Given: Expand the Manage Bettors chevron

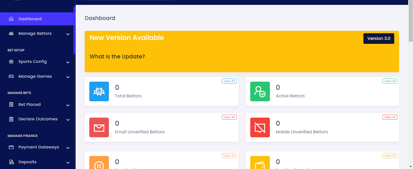Looking at the screenshot, I should click(x=68, y=34).
